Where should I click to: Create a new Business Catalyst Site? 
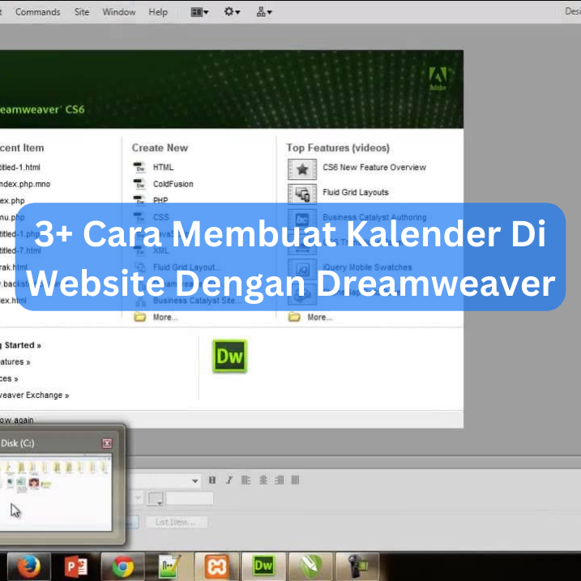point(198,301)
